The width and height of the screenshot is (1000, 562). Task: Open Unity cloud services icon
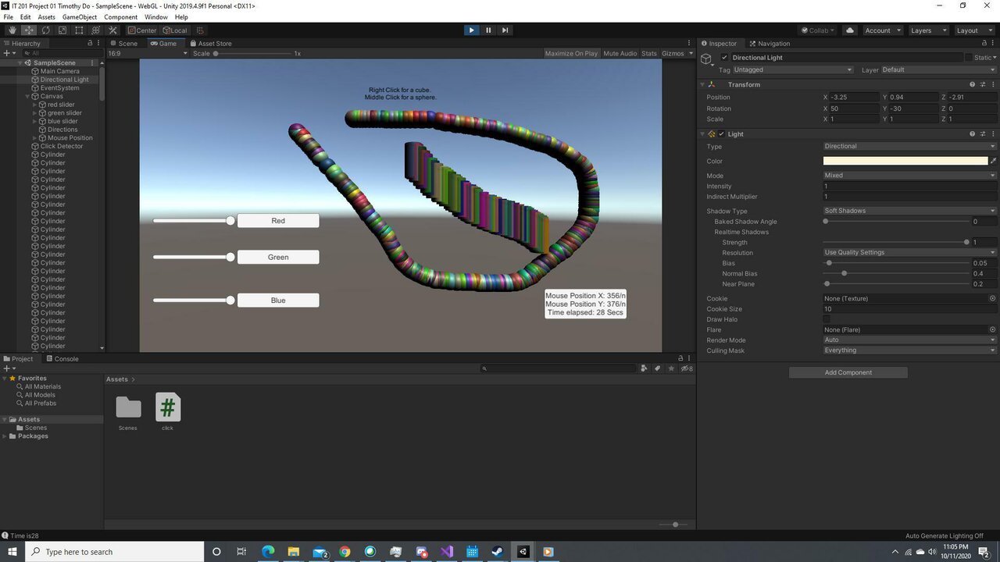tap(850, 30)
